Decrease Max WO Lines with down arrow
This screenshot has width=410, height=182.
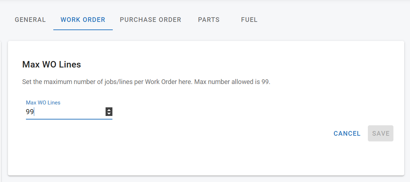[109, 114]
